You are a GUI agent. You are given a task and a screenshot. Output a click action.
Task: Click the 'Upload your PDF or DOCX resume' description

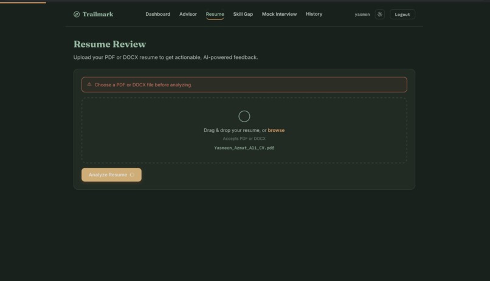(165, 57)
